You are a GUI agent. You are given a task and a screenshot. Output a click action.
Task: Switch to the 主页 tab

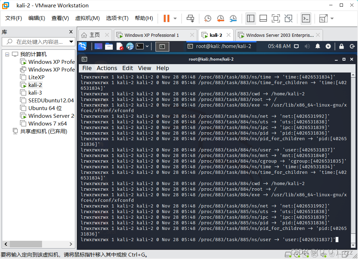[95, 35]
